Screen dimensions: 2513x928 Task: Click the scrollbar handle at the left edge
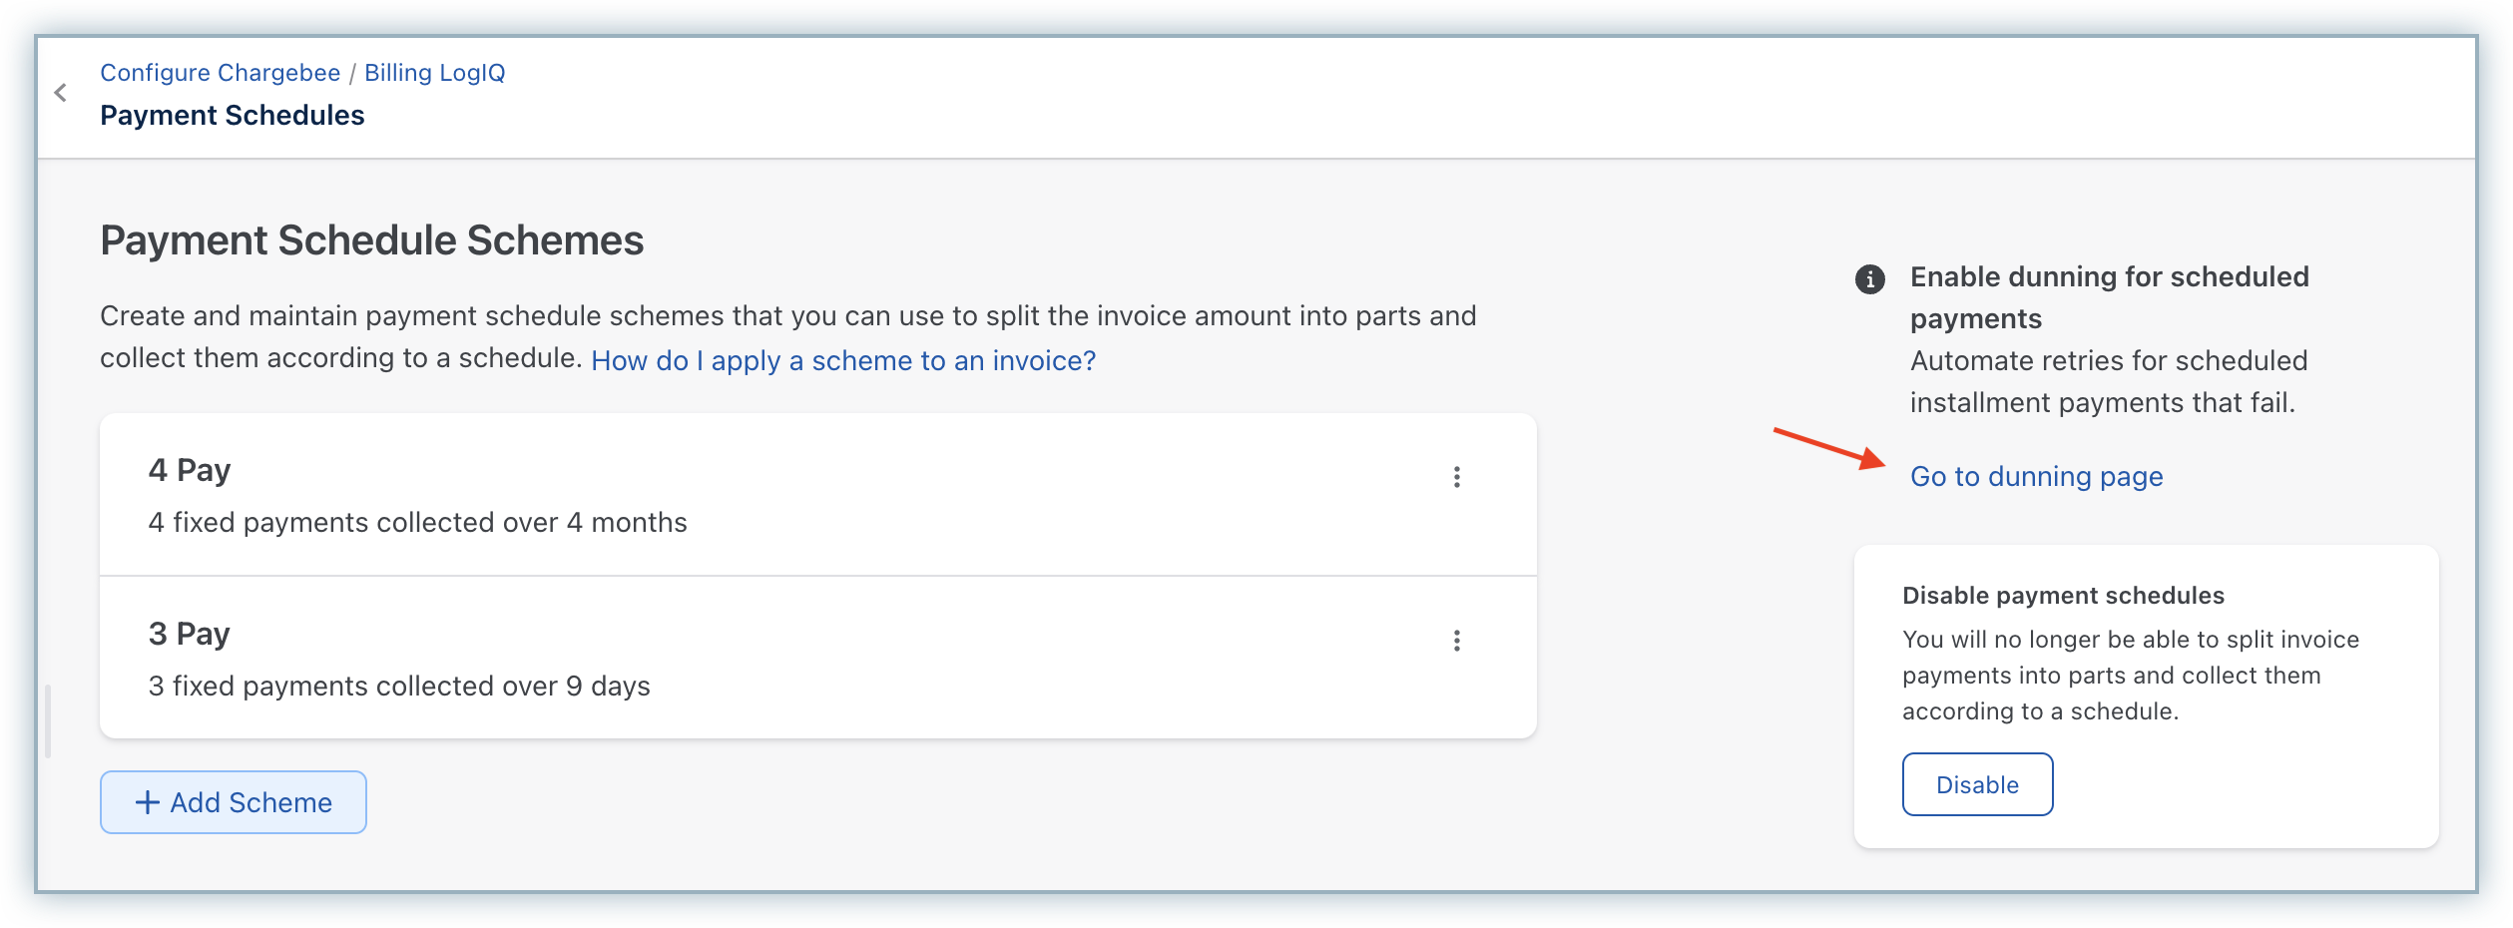click(x=47, y=720)
